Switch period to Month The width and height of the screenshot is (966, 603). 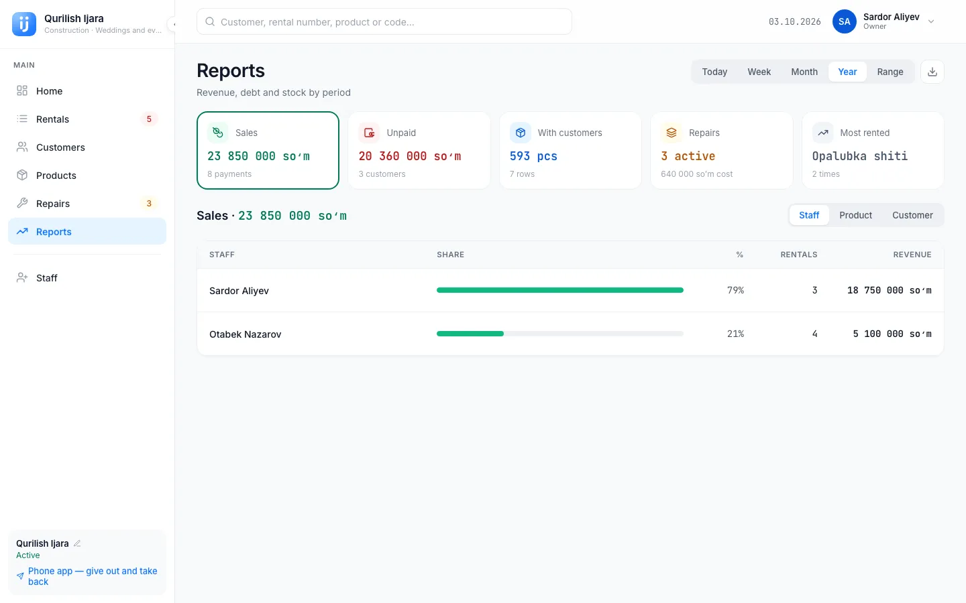pos(804,72)
